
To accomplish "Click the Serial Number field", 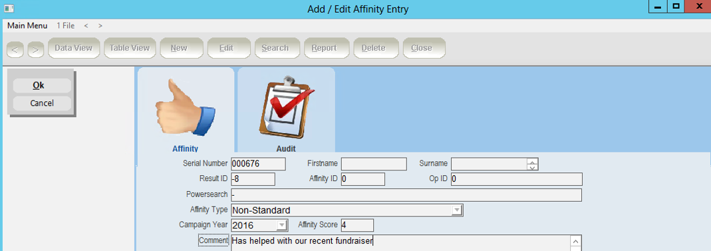I will tap(258, 164).
